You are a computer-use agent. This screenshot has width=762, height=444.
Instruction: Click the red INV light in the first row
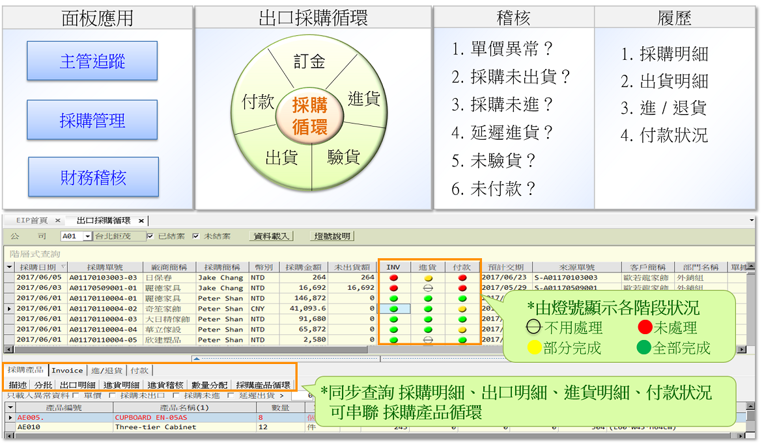click(x=393, y=278)
